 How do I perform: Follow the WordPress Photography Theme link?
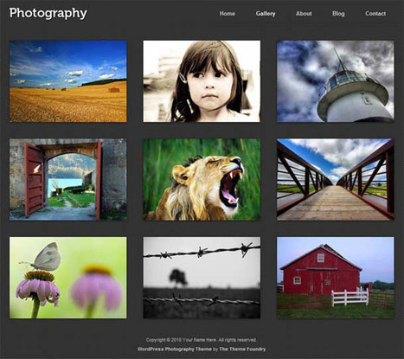click(x=175, y=349)
